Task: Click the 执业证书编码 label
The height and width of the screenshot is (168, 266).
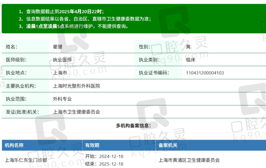Action: [x=154, y=73]
